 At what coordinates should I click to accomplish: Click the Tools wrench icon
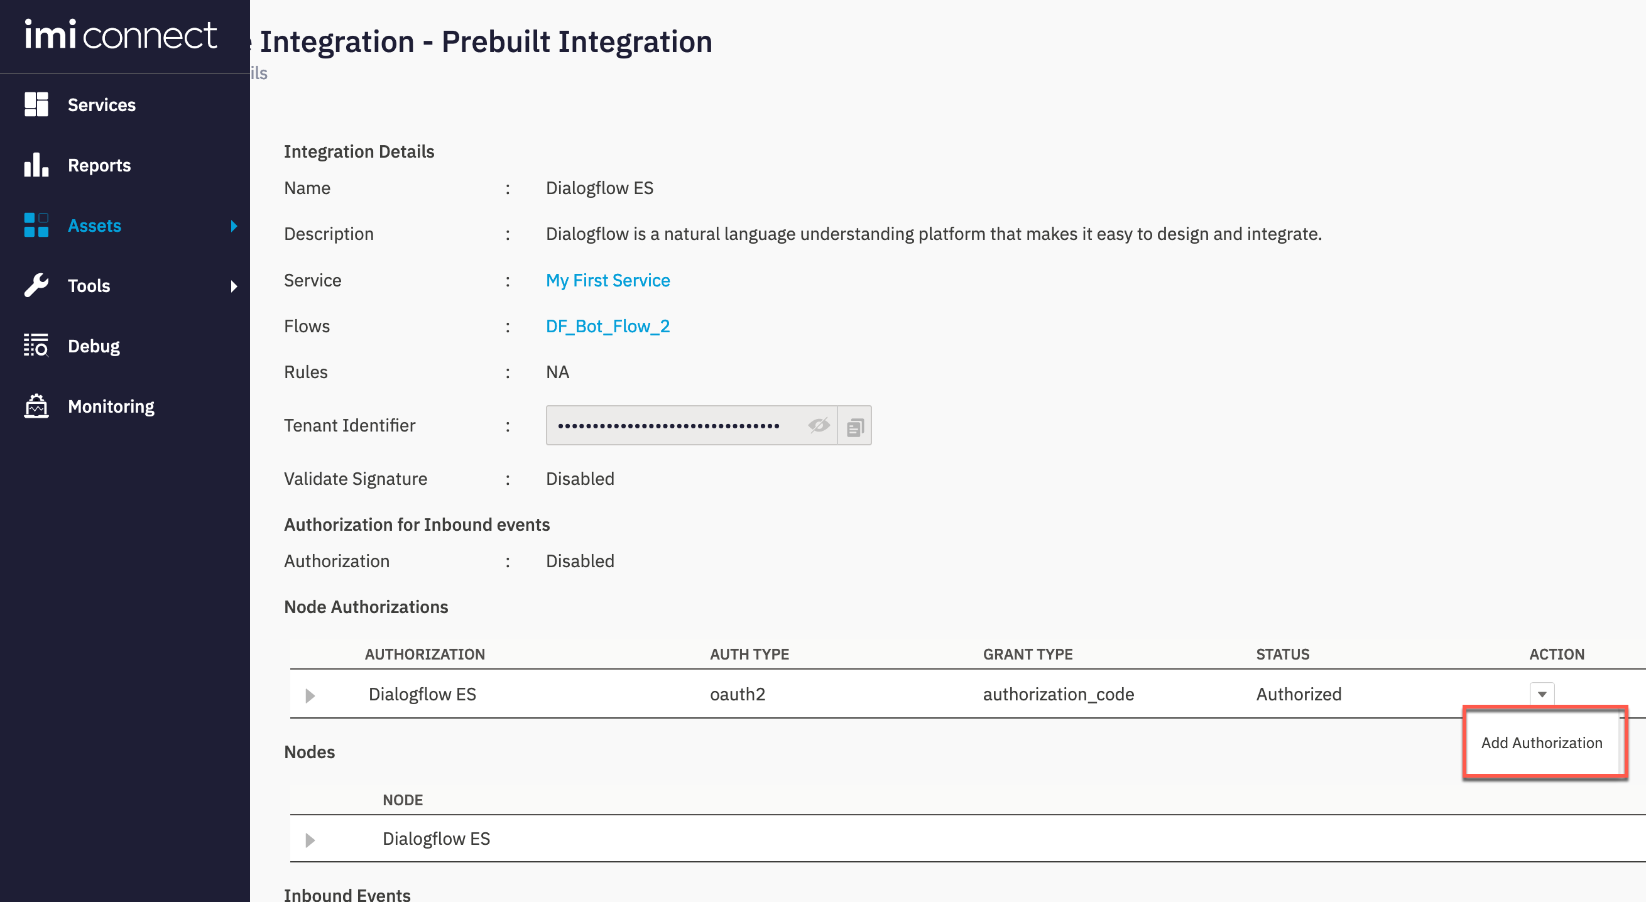(36, 286)
